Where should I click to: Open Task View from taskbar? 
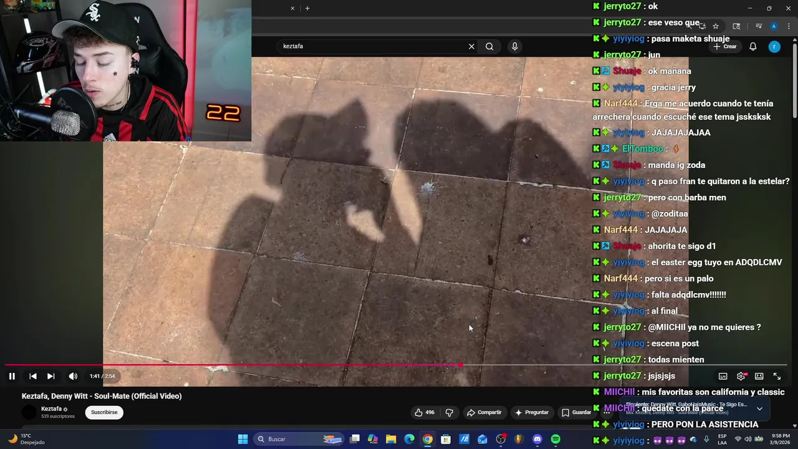point(355,439)
